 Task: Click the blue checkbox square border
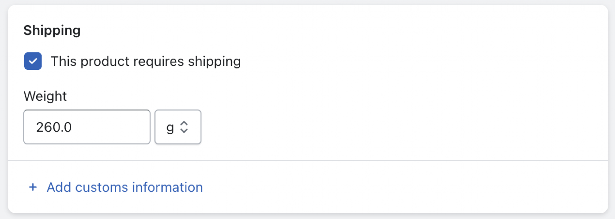[25, 61]
